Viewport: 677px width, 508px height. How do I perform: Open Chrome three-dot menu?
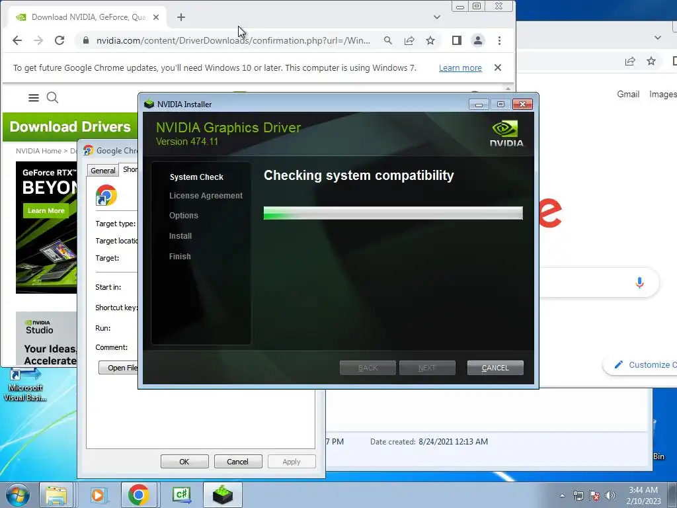[x=499, y=40]
